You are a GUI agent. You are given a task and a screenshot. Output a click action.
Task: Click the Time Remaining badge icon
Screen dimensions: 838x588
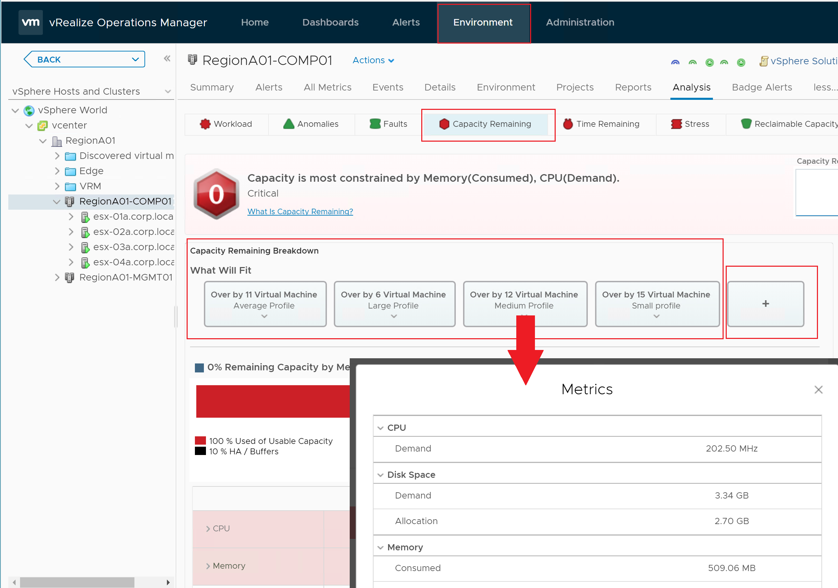tap(568, 124)
